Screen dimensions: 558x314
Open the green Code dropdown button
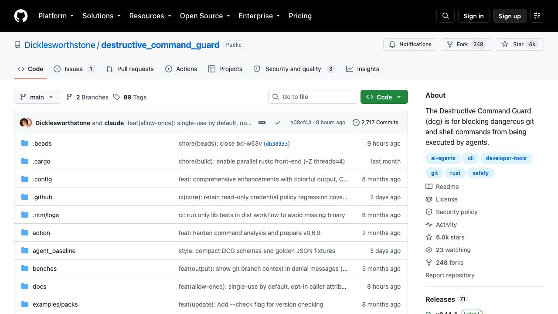point(384,97)
